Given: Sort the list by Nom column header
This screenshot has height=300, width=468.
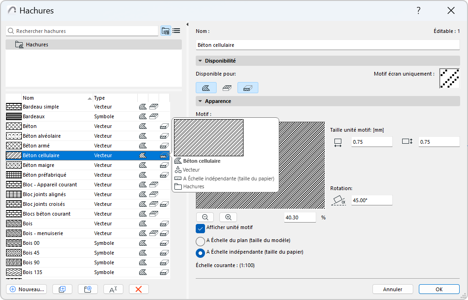Looking at the screenshot, I should [x=56, y=98].
